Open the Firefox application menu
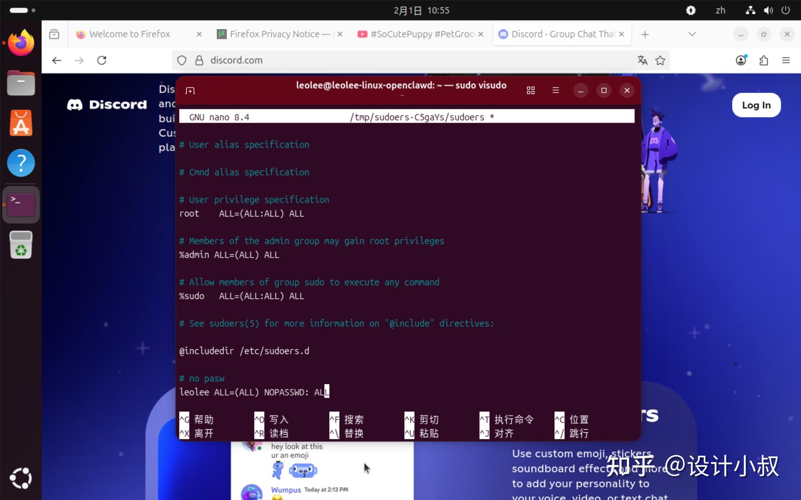This screenshot has width=801, height=500. [x=786, y=60]
